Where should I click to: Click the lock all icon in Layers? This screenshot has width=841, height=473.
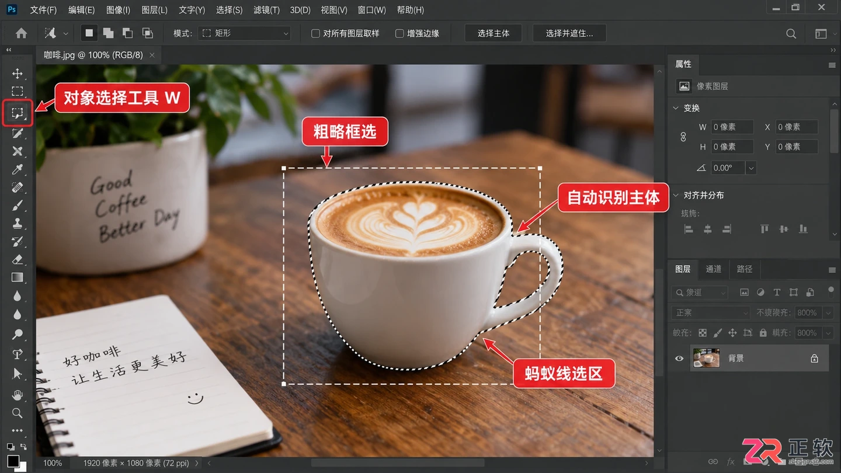click(763, 333)
